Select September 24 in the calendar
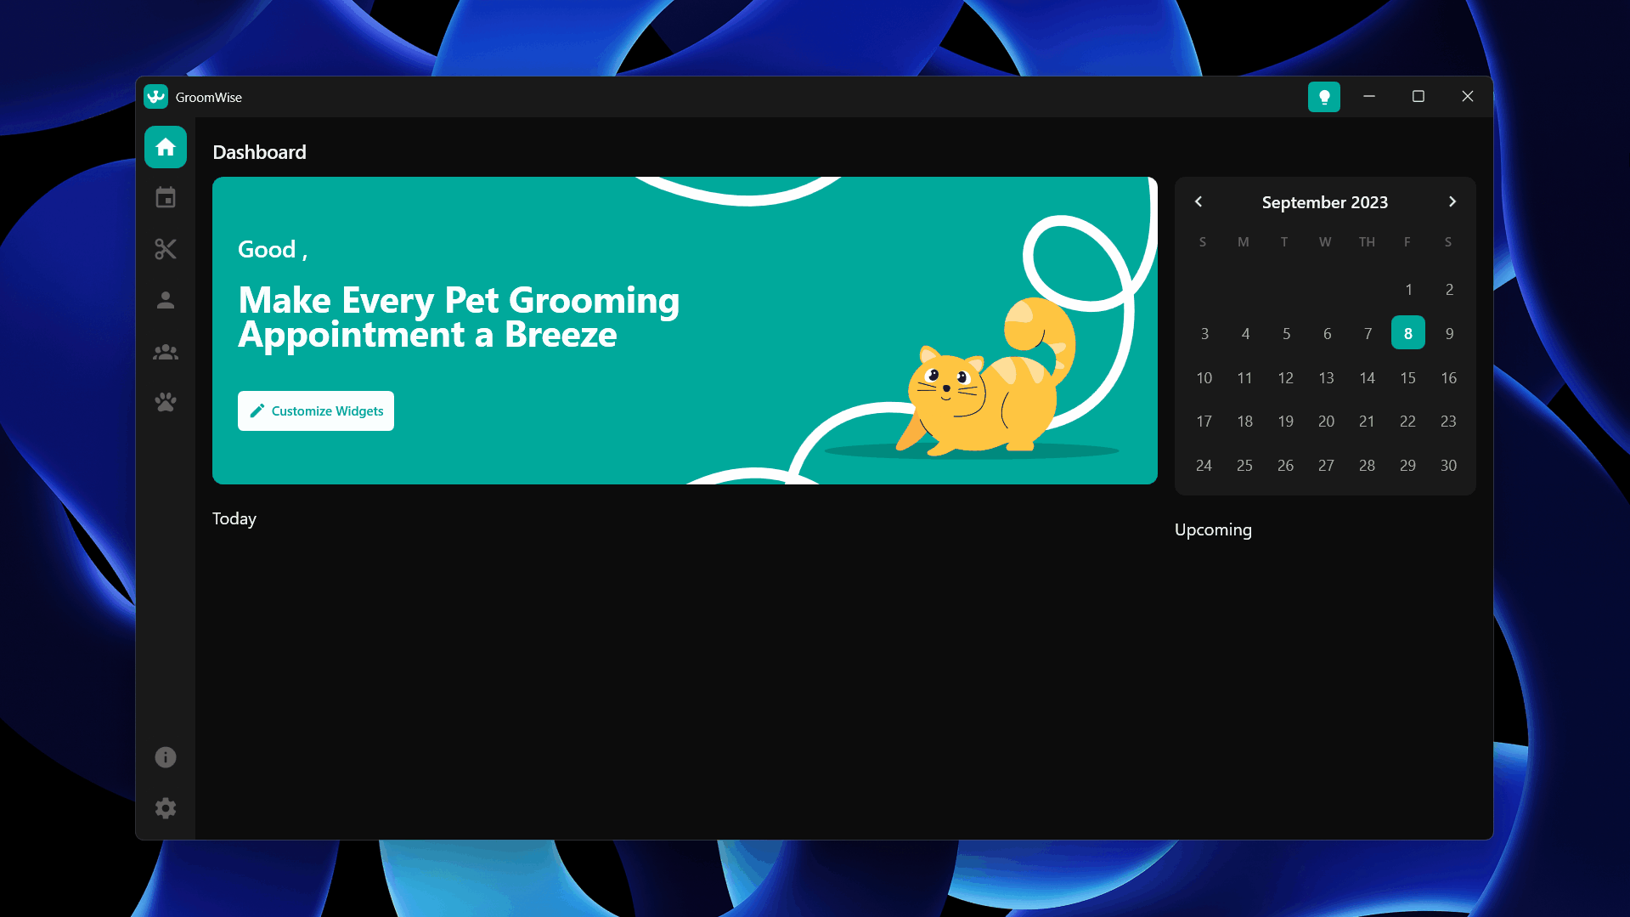Viewport: 1630px width, 917px height. click(1204, 466)
